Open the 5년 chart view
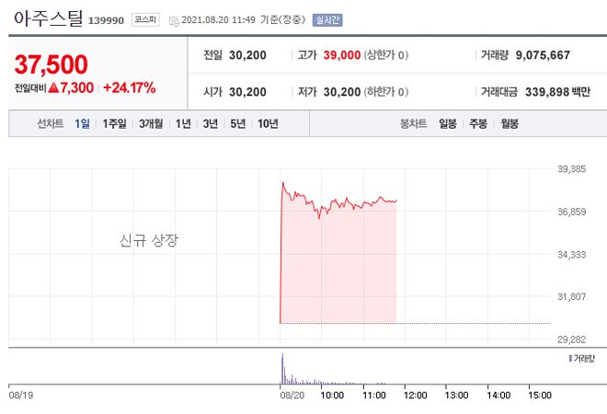Image resolution: width=607 pixels, height=414 pixels. point(238,123)
